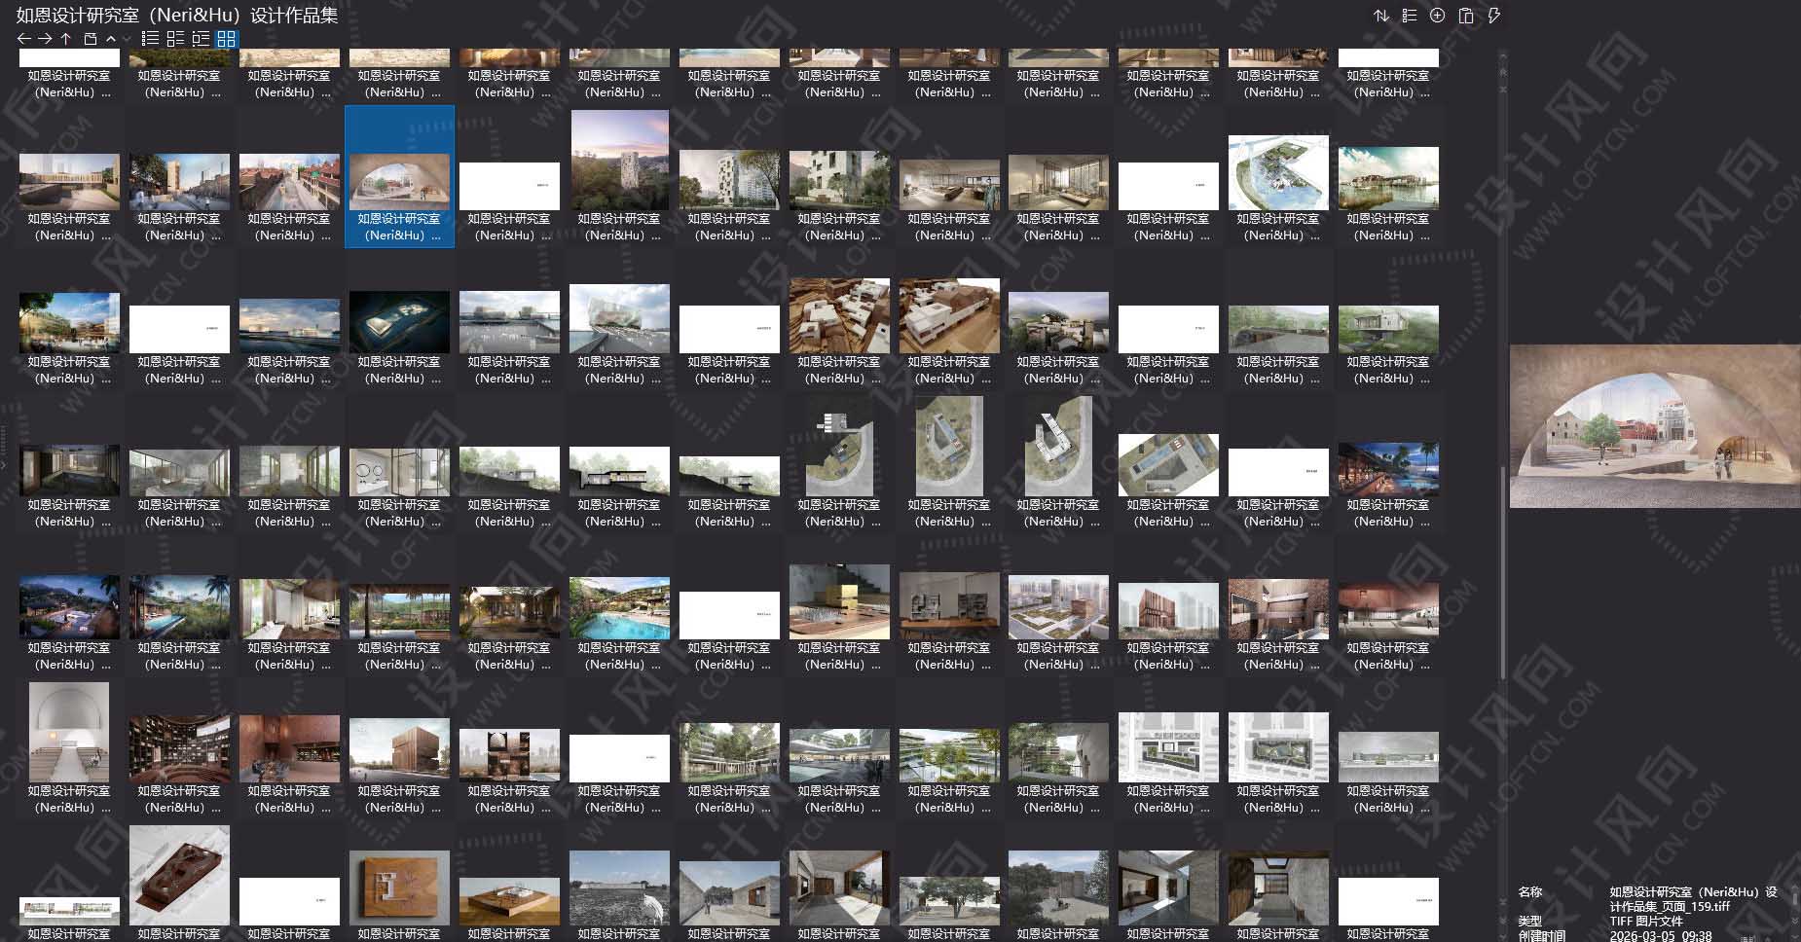1801x942 pixels.
Task: Switch to grid thumbnail view mode
Action: coord(226,39)
